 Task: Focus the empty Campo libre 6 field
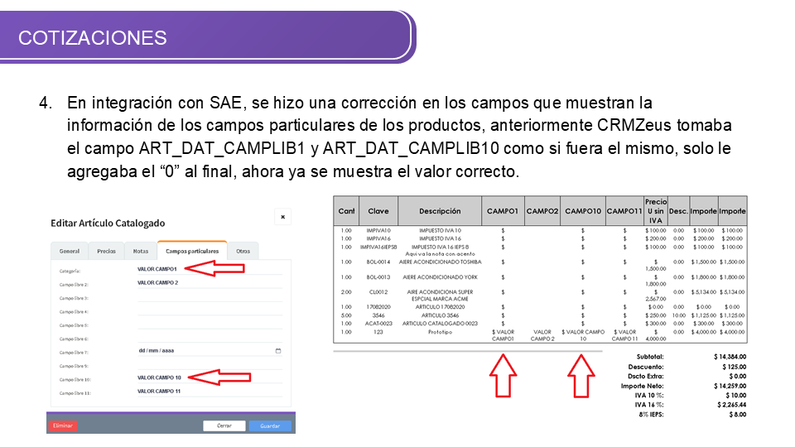[x=210, y=338]
